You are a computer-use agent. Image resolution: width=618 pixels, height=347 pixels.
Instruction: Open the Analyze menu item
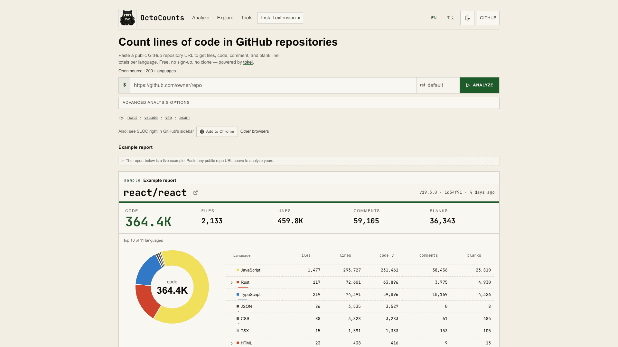tap(201, 18)
